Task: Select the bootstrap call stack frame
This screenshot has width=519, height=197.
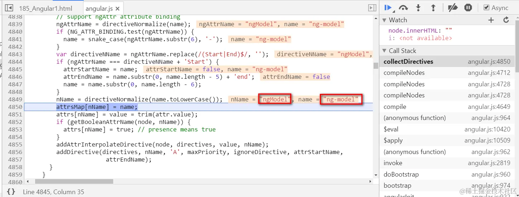Action: pyautogui.click(x=447, y=186)
